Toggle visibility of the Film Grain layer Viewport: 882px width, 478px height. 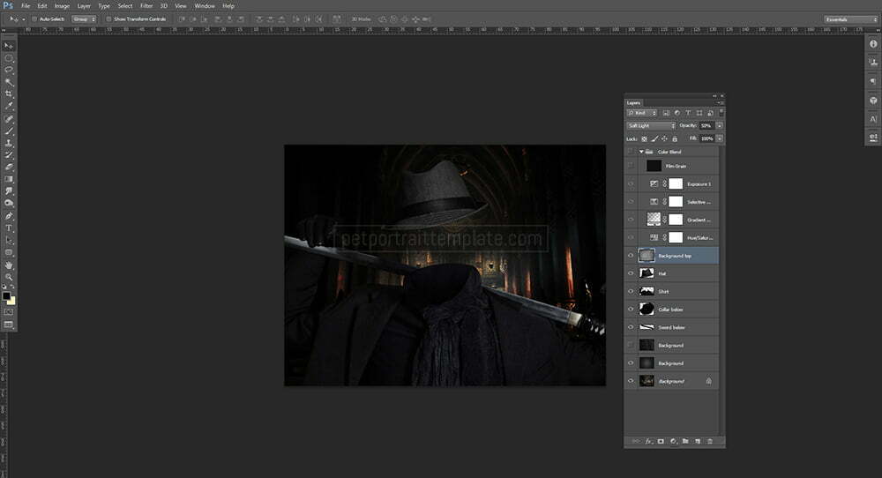(631, 165)
